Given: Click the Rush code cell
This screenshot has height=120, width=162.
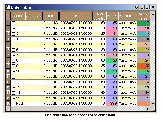Looking at the screenshot, I should point(18,103).
